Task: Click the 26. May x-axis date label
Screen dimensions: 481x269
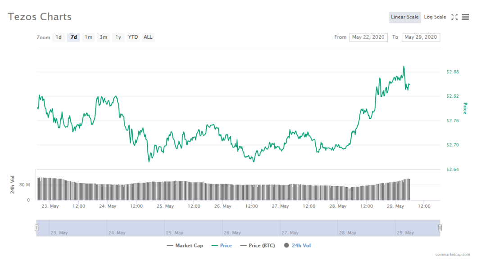Action: pos(222,206)
